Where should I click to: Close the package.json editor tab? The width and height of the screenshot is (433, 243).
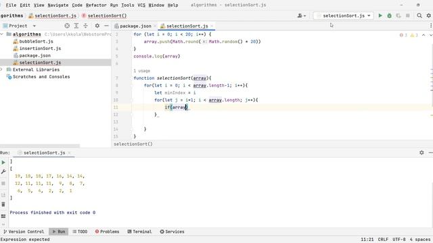pos(155,26)
